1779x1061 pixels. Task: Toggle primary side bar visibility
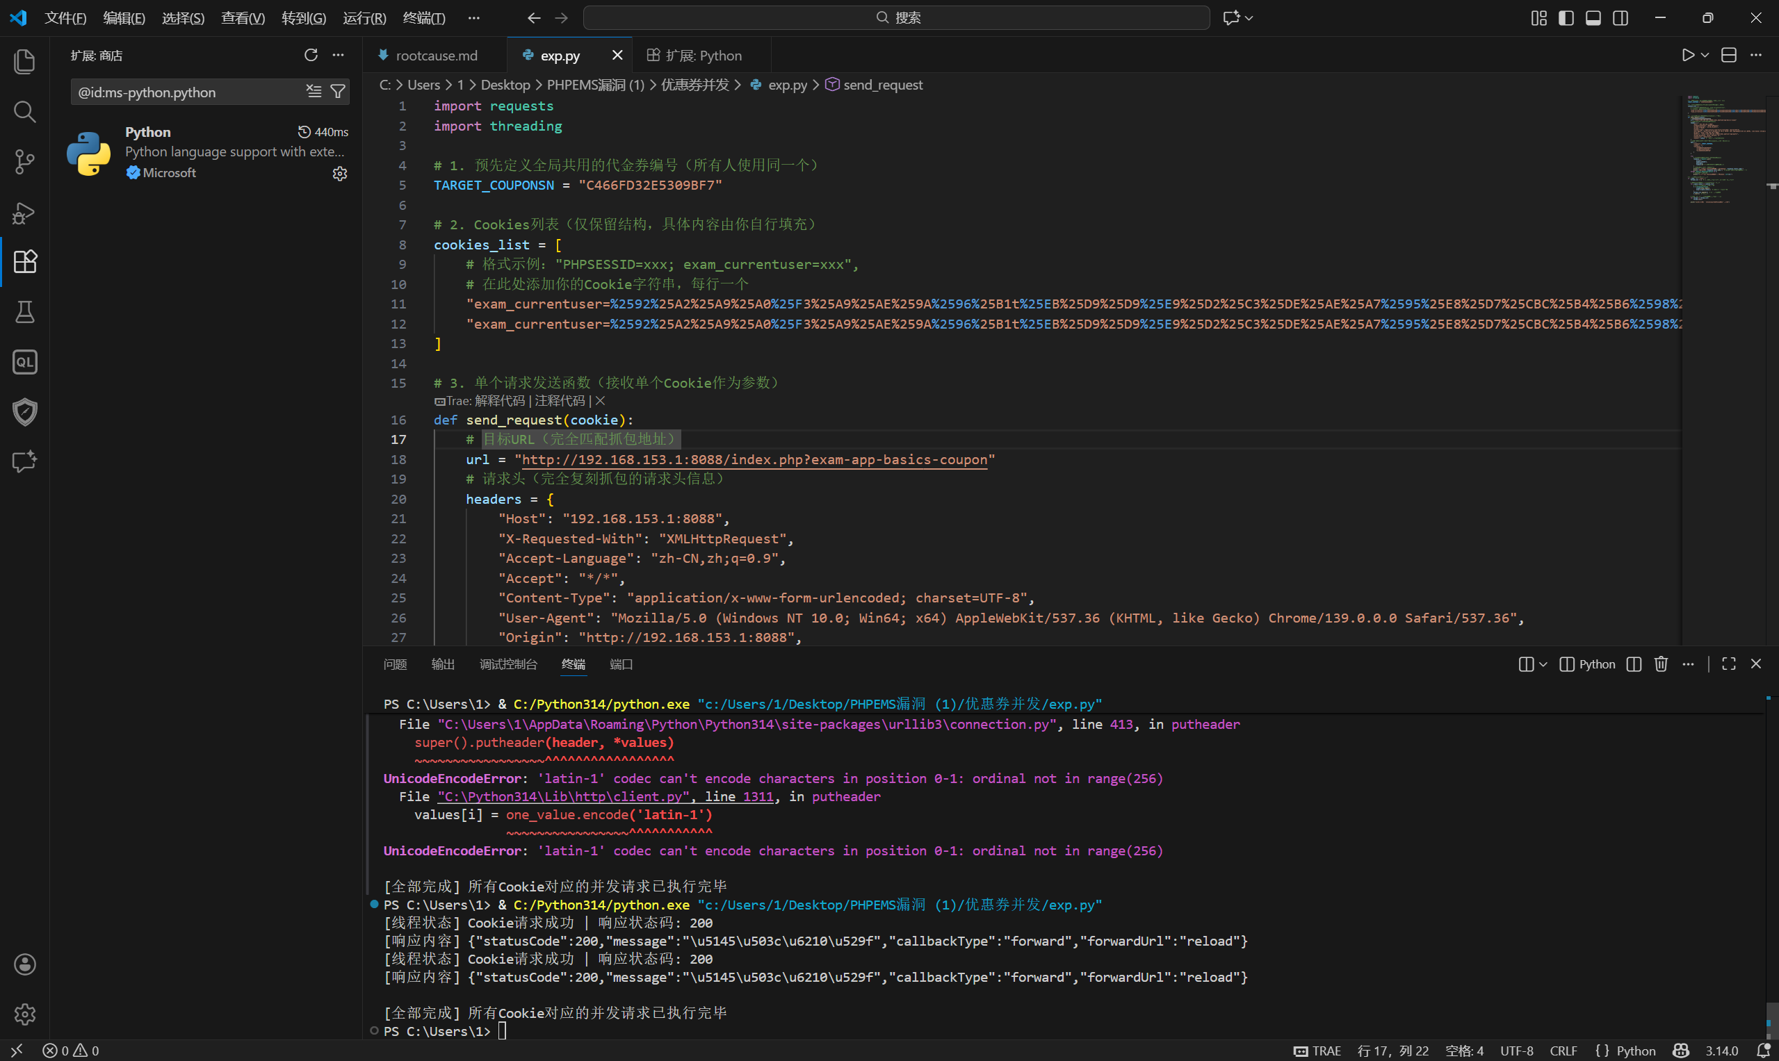1566,18
